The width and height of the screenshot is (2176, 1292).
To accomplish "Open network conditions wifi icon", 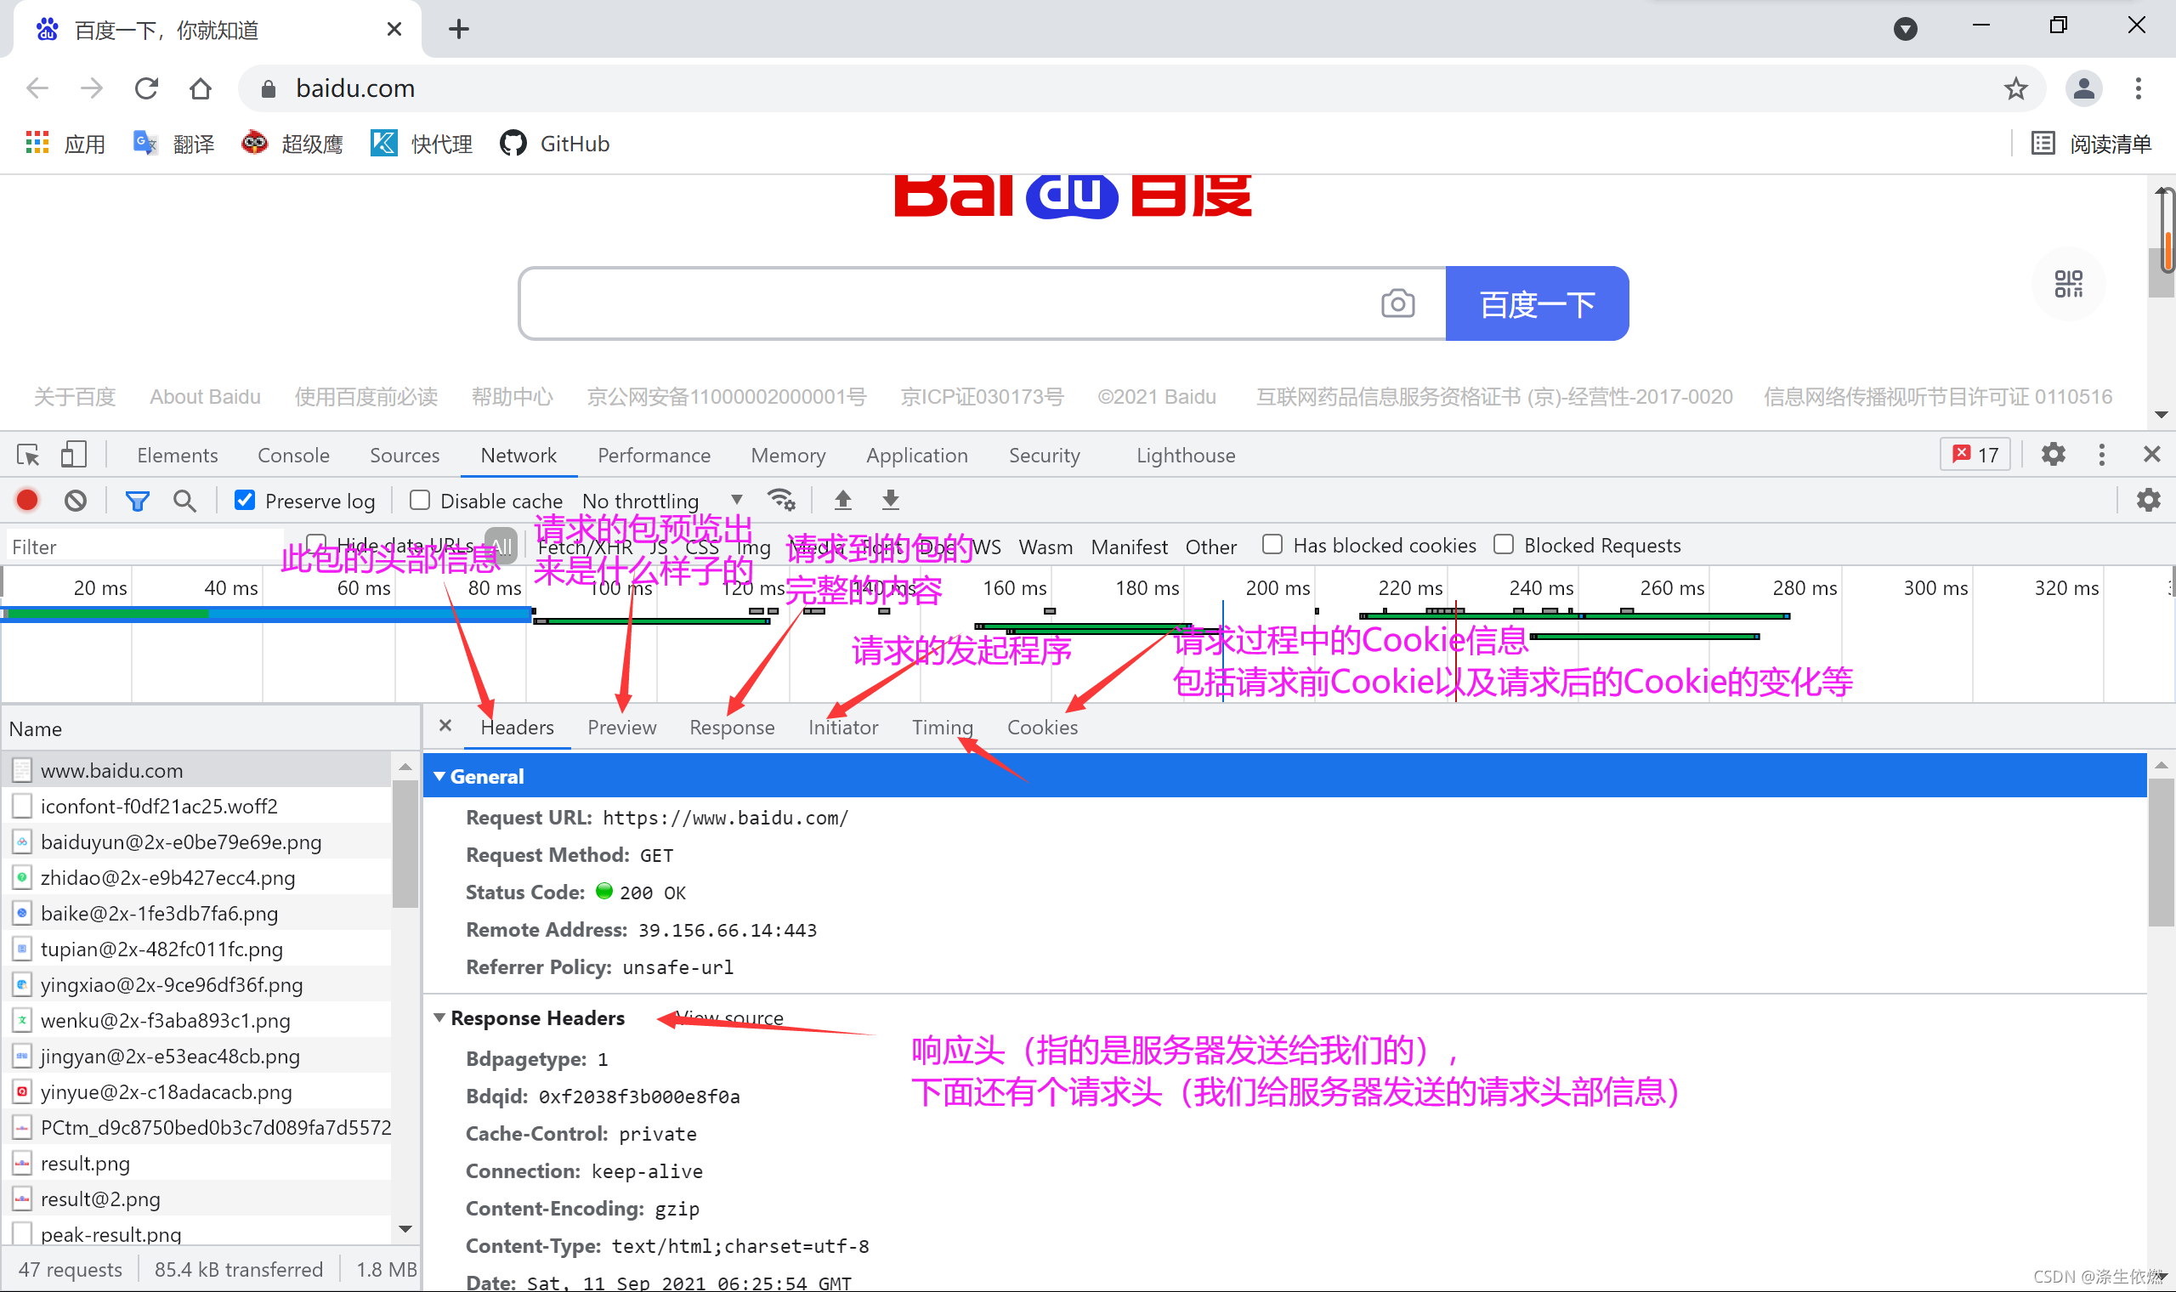I will 781,501.
